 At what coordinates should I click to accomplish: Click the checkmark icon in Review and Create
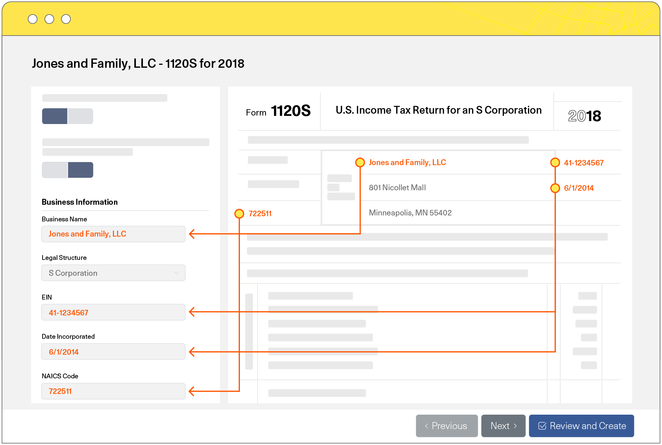coord(542,426)
